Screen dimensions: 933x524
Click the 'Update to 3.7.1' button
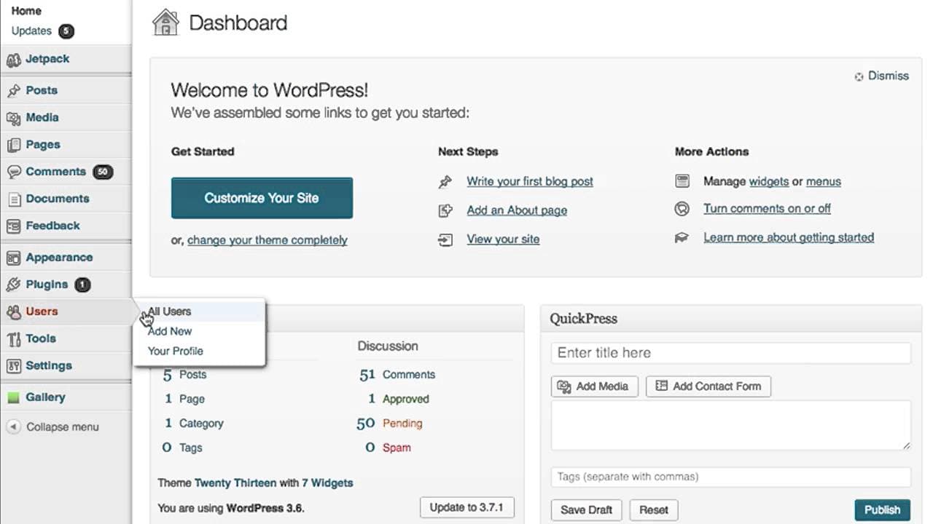click(x=467, y=507)
